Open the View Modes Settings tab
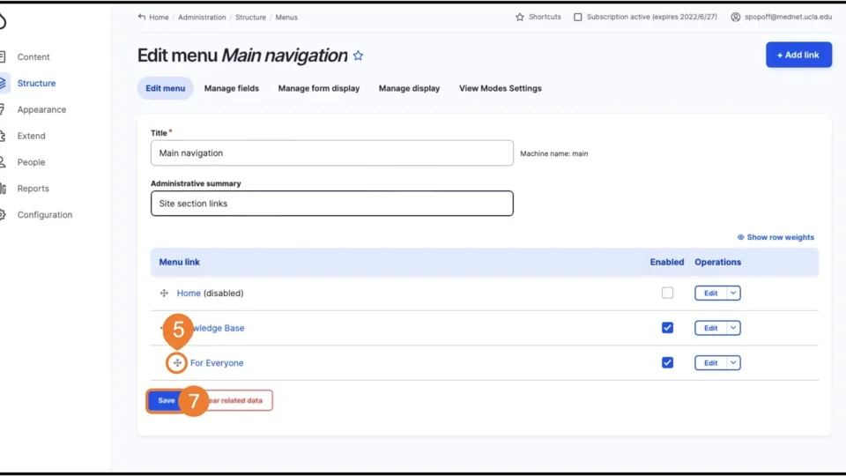The width and height of the screenshot is (846, 476). click(x=501, y=88)
